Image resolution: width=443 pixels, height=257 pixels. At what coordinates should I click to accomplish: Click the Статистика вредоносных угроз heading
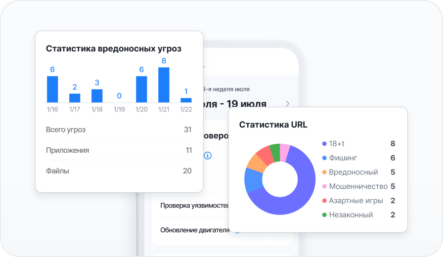113,48
